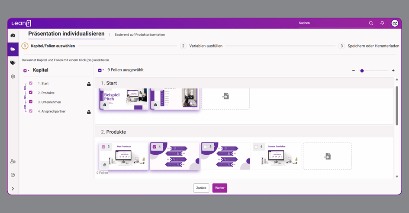The height and width of the screenshot is (213, 409).
Task: Expand the sidebar with bottom chevron arrow
Action: pos(13,188)
